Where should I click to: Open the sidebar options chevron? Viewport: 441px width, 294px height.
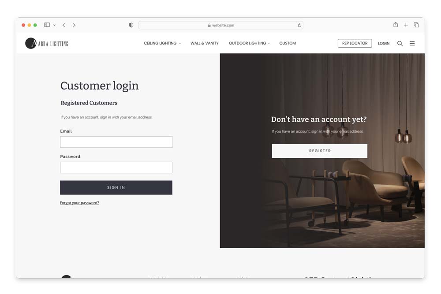54,25
